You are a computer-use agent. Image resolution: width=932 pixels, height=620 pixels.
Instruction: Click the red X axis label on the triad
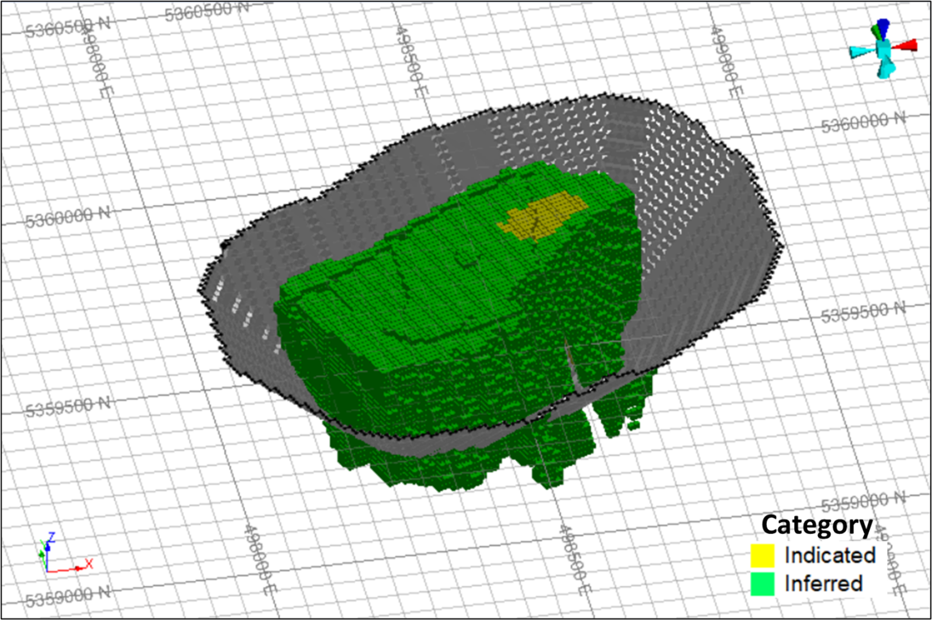pos(88,564)
